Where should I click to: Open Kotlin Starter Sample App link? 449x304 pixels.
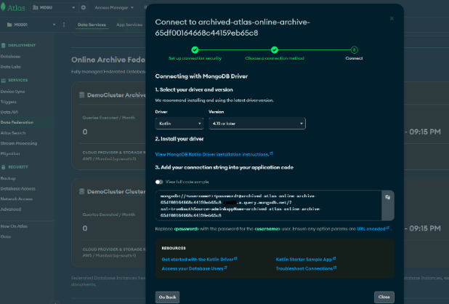point(306,260)
